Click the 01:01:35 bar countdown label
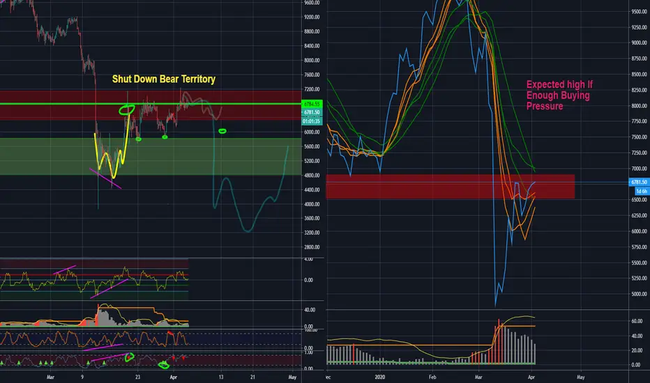Image resolution: width=650 pixels, height=383 pixels. 312,121
